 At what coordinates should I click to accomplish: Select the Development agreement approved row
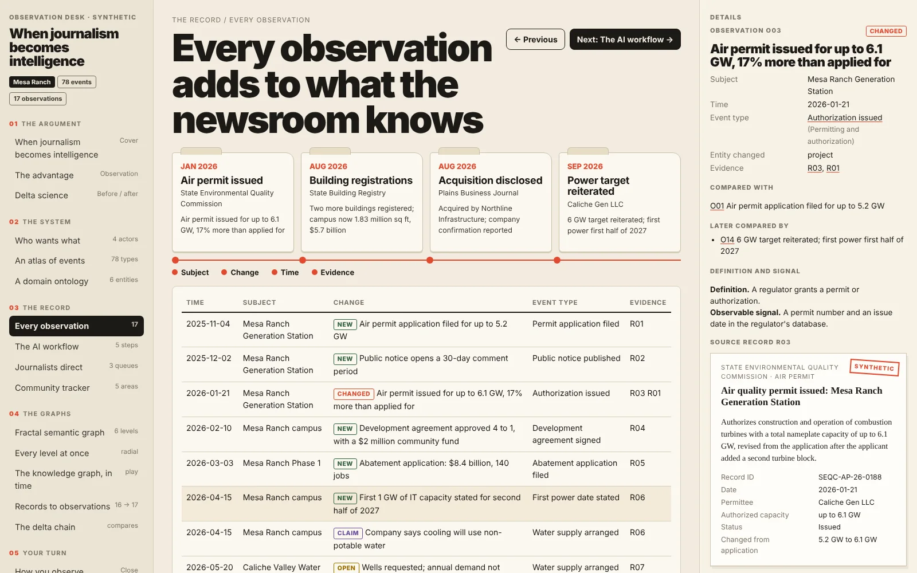[x=426, y=434]
